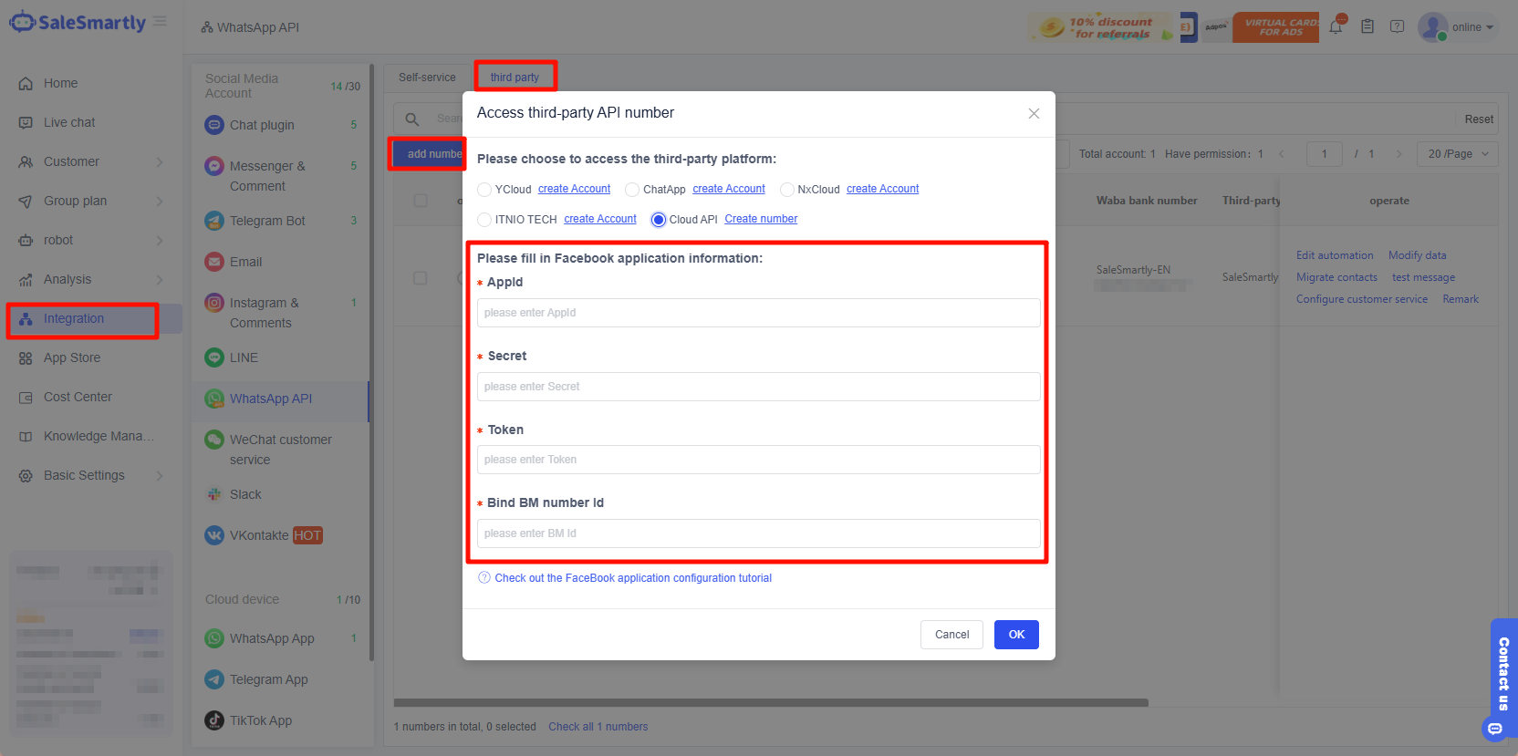Open the 20/Page pagination dropdown
This screenshot has height=756, width=1518.
tap(1457, 154)
